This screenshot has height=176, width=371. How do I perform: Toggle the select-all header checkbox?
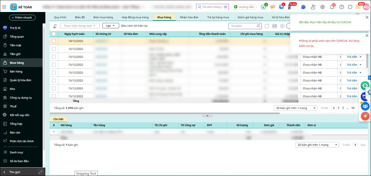coord(54,34)
